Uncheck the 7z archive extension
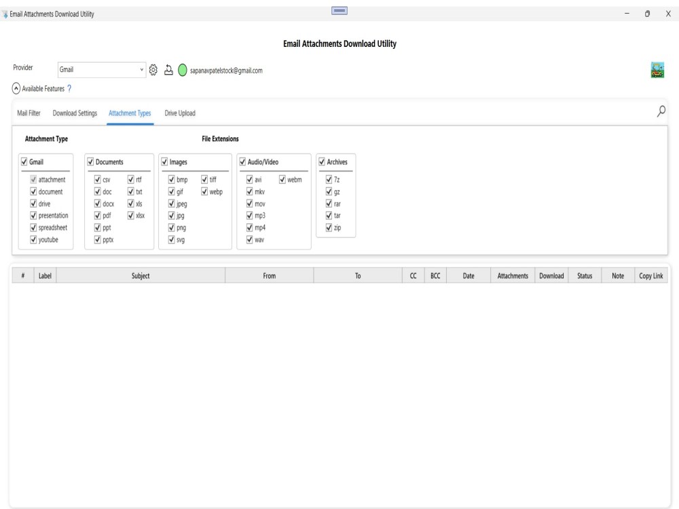The height and width of the screenshot is (509, 679). coord(329,179)
